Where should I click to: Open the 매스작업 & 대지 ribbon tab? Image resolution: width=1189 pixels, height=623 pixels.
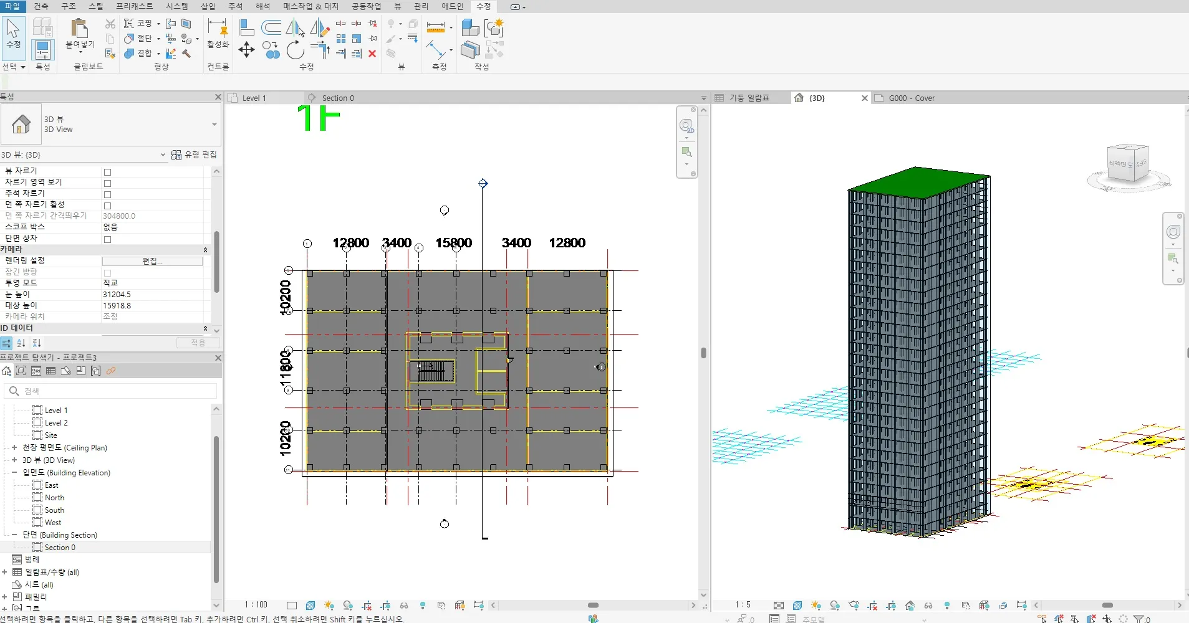click(310, 6)
